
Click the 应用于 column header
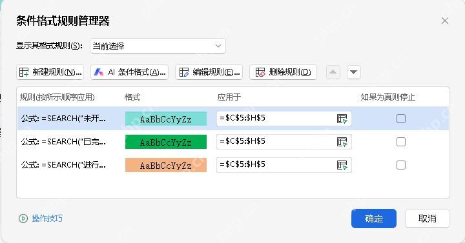[229, 97]
